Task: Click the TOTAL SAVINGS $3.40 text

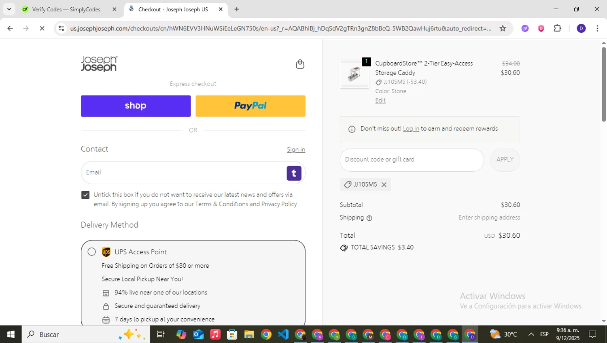Action: [382, 247]
